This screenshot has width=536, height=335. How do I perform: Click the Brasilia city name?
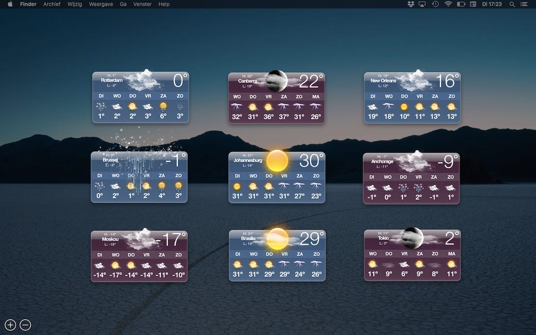click(x=248, y=239)
